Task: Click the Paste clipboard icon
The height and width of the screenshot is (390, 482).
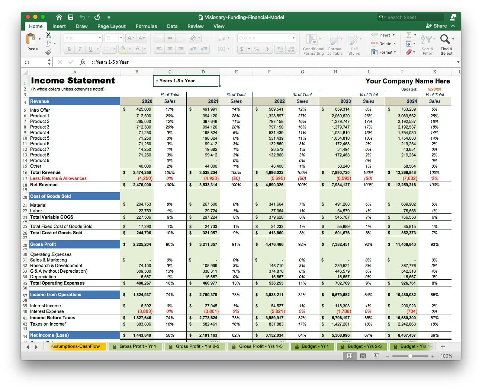Action: pyautogui.click(x=31, y=39)
